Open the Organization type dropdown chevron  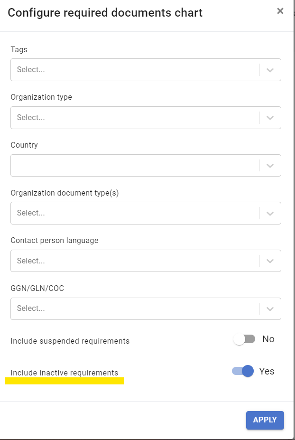[x=270, y=118]
